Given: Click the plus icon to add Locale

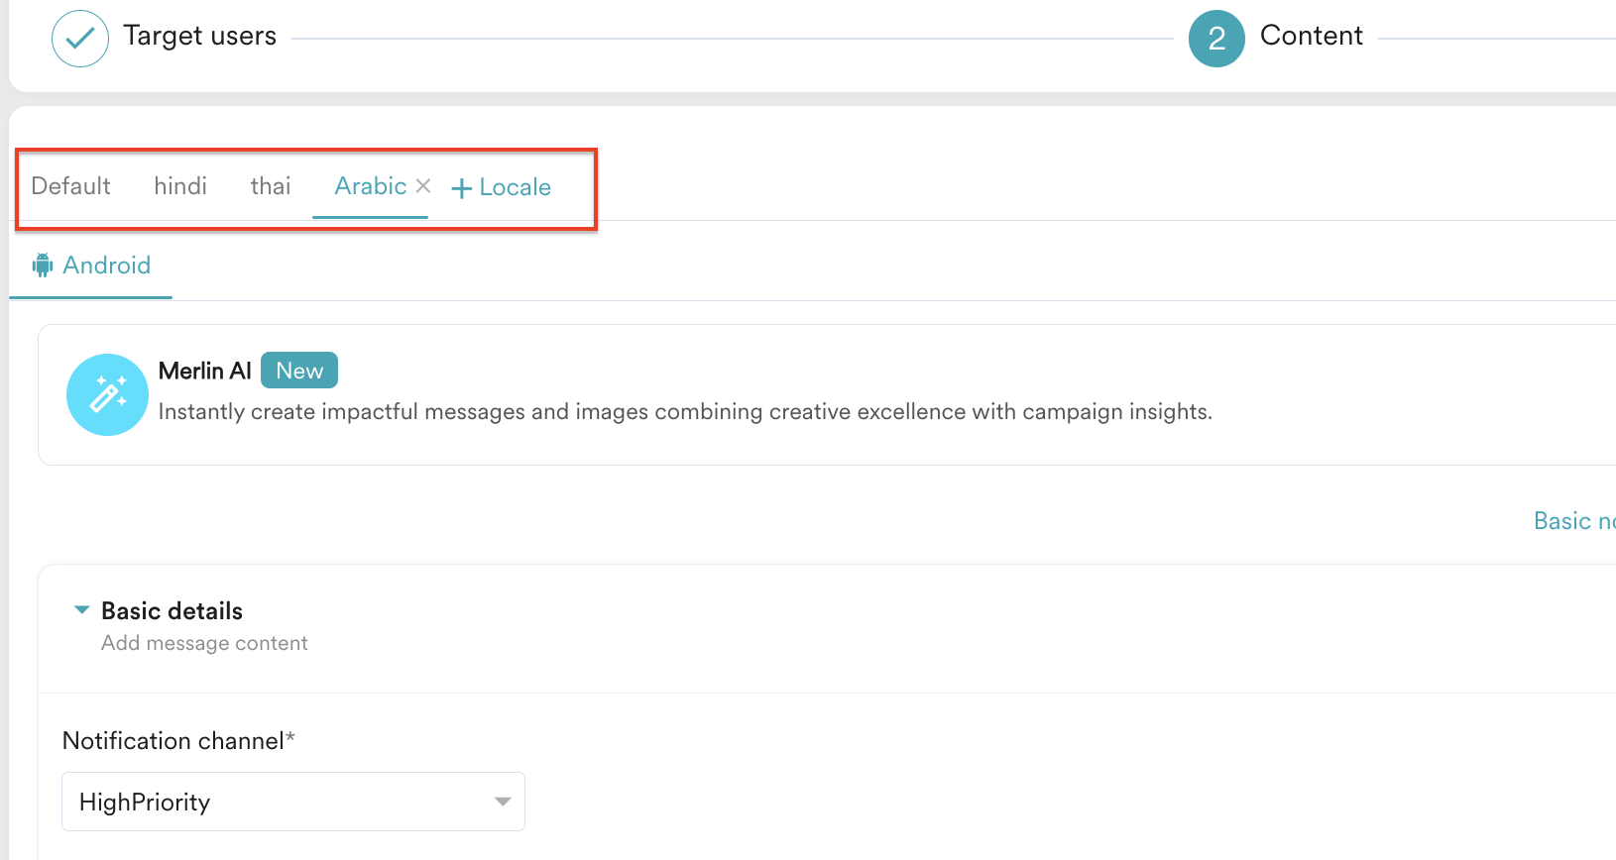Looking at the screenshot, I should click(461, 188).
